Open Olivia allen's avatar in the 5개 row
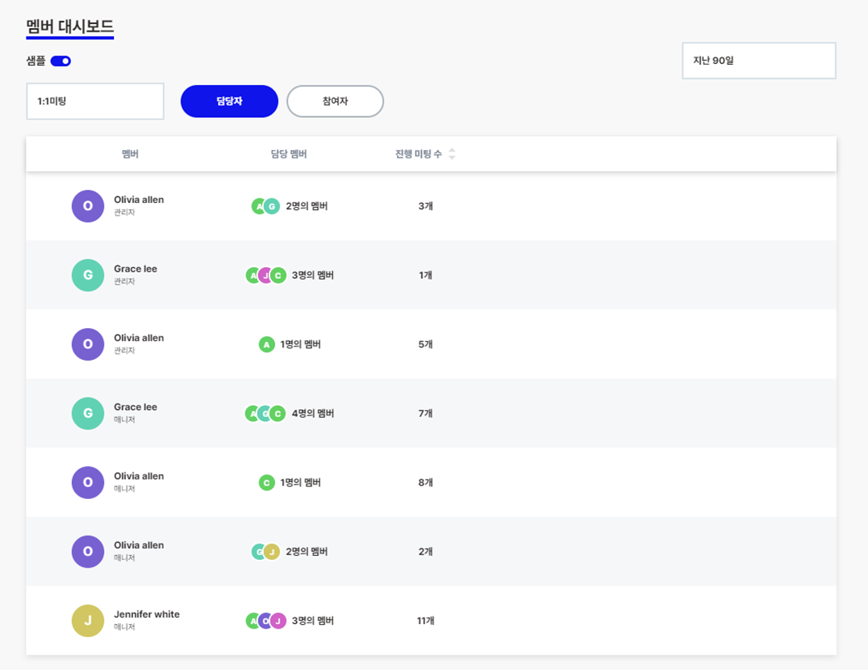 (x=88, y=344)
